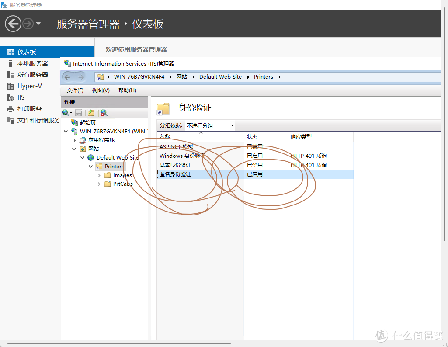This screenshot has width=448, height=347.
Task: Click the connect-to-server globe icon
Action: pyautogui.click(x=66, y=112)
